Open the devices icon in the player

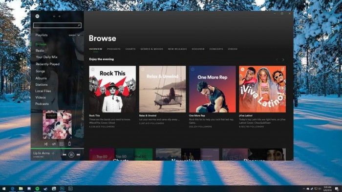[69, 143]
